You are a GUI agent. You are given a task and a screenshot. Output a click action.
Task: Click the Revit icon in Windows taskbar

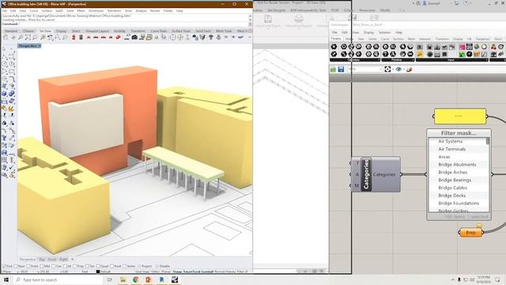point(161,279)
